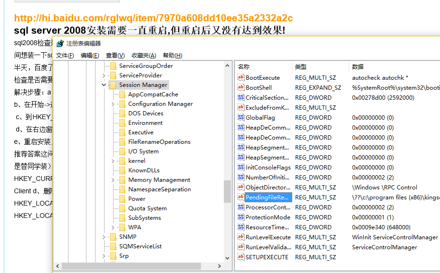
Task: Click the CriticalSection DWORD value icon
Action: point(241,97)
